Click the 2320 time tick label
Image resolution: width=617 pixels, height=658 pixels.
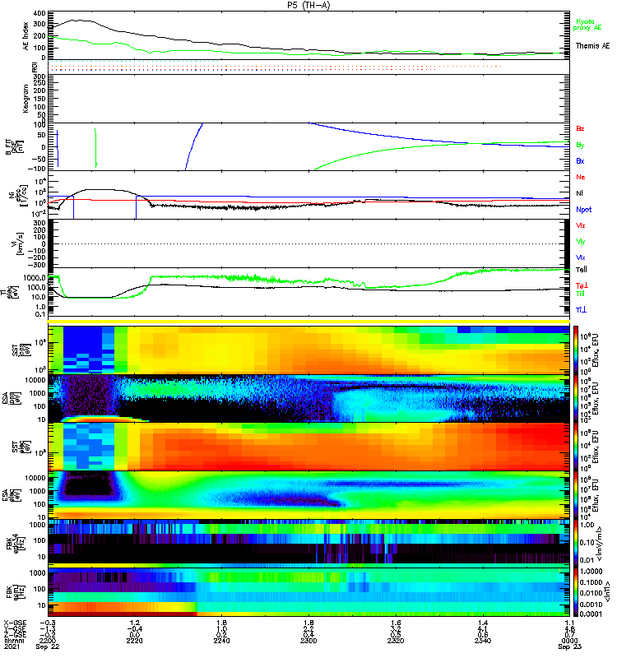tap(396, 641)
